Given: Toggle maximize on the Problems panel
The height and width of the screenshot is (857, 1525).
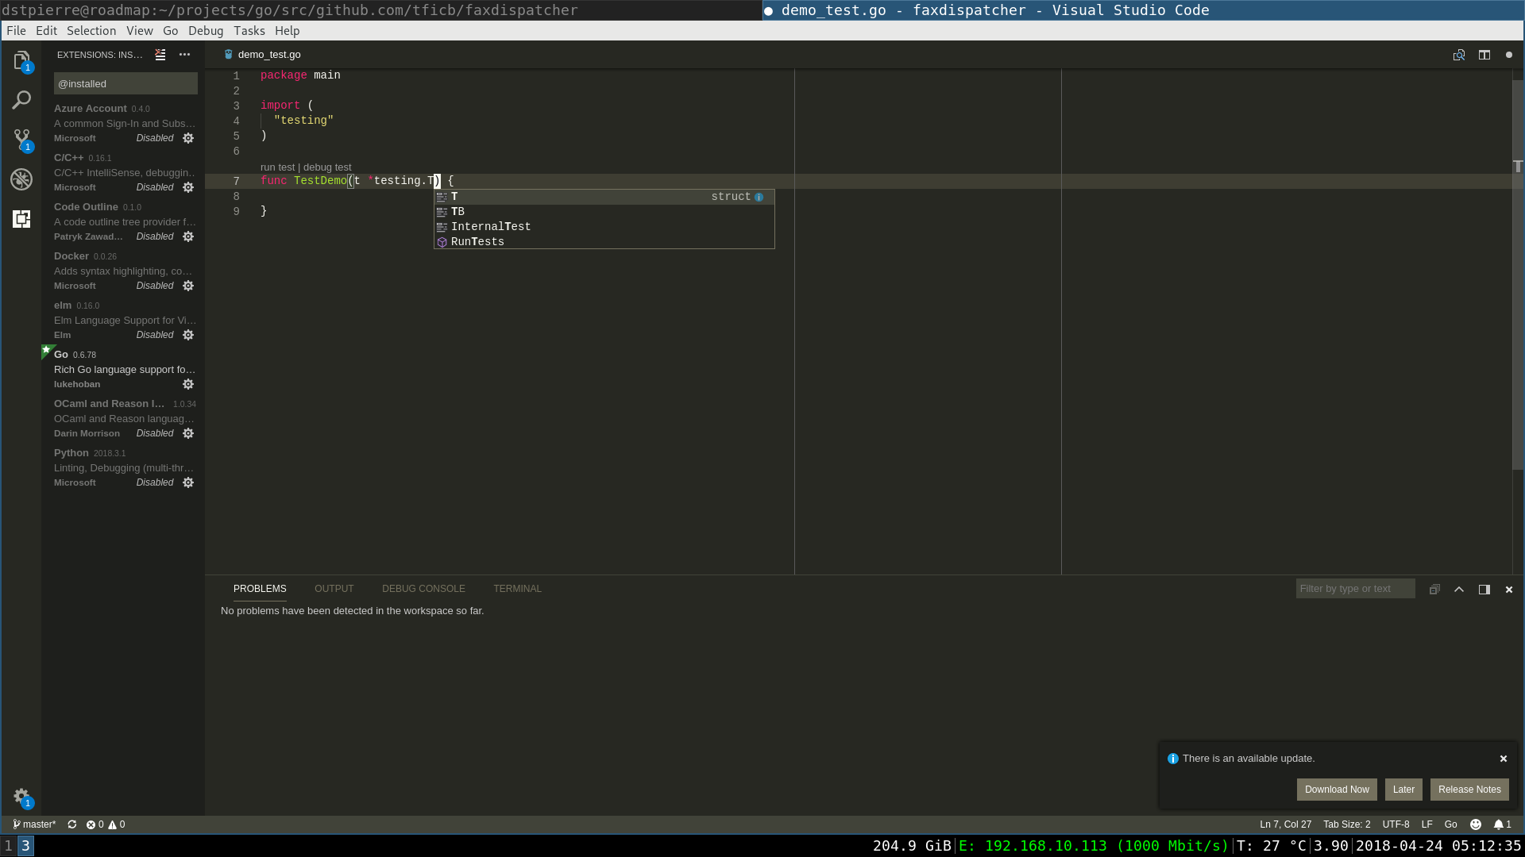Looking at the screenshot, I should pyautogui.click(x=1459, y=590).
